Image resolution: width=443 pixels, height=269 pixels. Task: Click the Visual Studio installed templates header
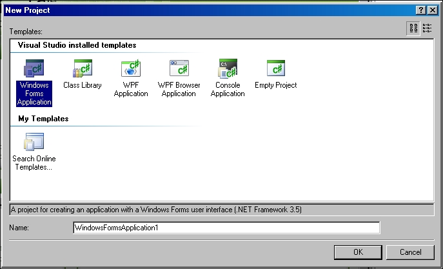pyautogui.click(x=77, y=45)
